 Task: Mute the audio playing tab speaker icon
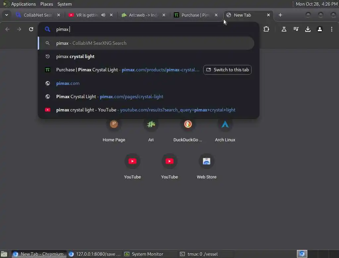click(x=103, y=15)
